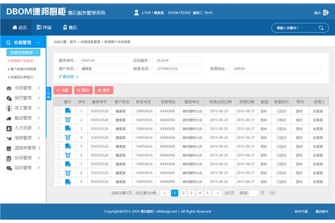This screenshot has width=335, height=223.
Task: Click the 回访管理 chat bubbles icon
Action: point(9,168)
